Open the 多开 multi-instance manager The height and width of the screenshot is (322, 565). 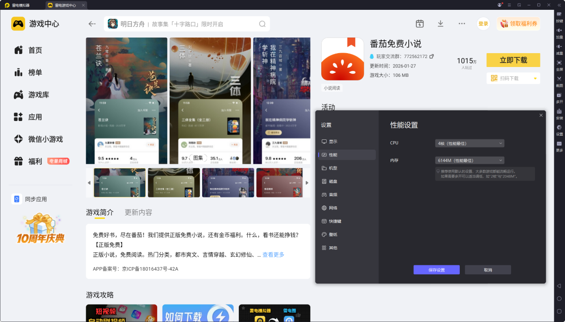tap(559, 97)
